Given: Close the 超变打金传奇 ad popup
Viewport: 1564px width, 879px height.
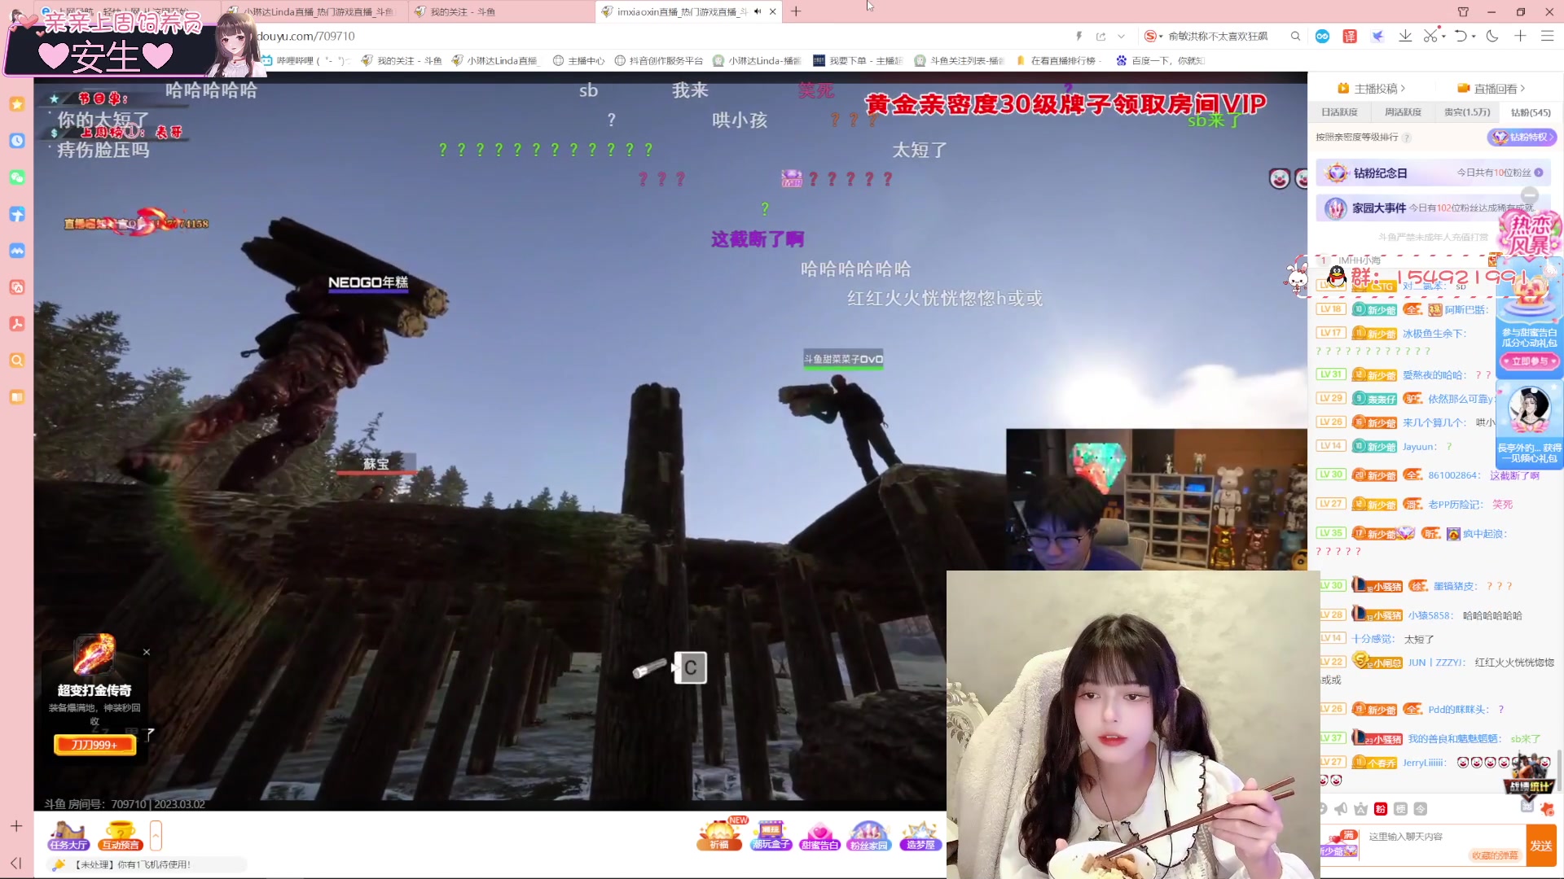Looking at the screenshot, I should [147, 652].
